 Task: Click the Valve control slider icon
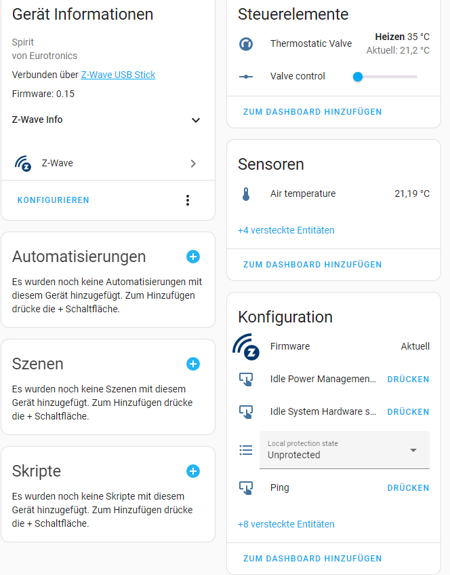click(246, 77)
